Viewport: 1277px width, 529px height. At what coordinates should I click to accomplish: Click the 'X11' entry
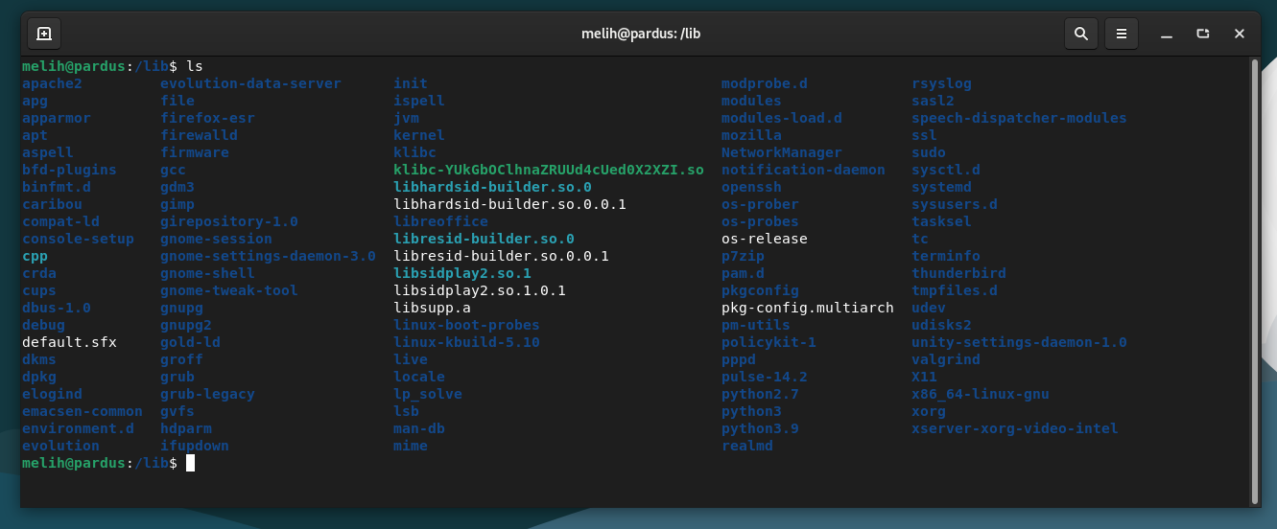(924, 377)
